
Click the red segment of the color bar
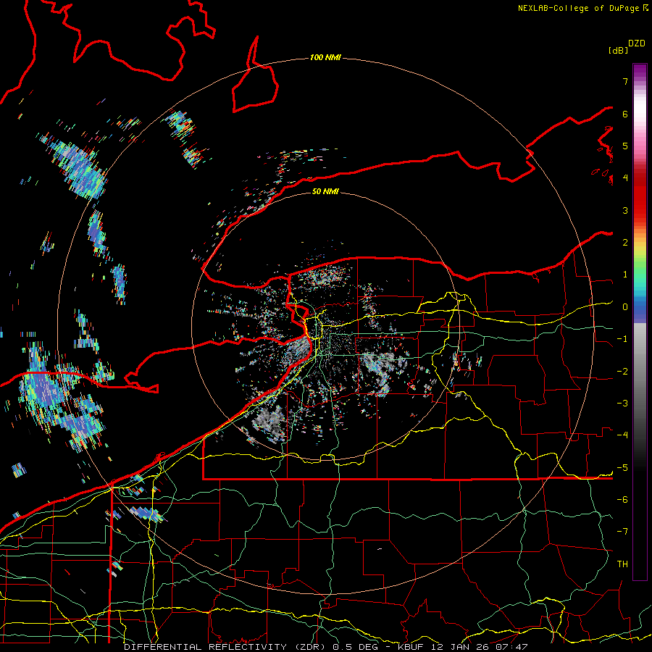pos(640,196)
